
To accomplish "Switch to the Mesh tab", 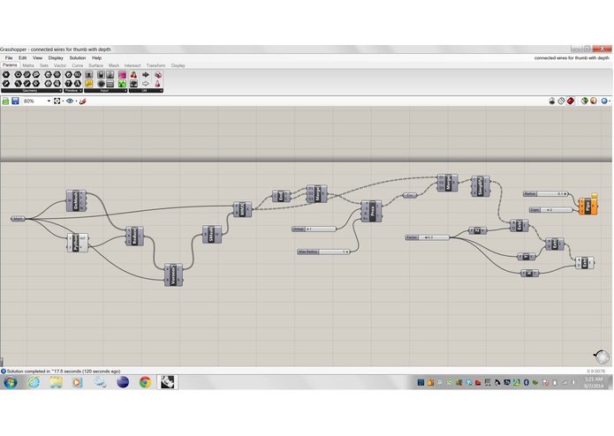I will [114, 65].
